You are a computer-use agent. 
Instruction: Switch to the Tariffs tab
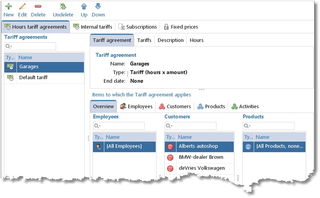click(x=144, y=40)
